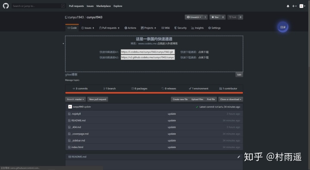Select the Code tab
This screenshot has height=170, width=310.
pyautogui.click(x=72, y=28)
